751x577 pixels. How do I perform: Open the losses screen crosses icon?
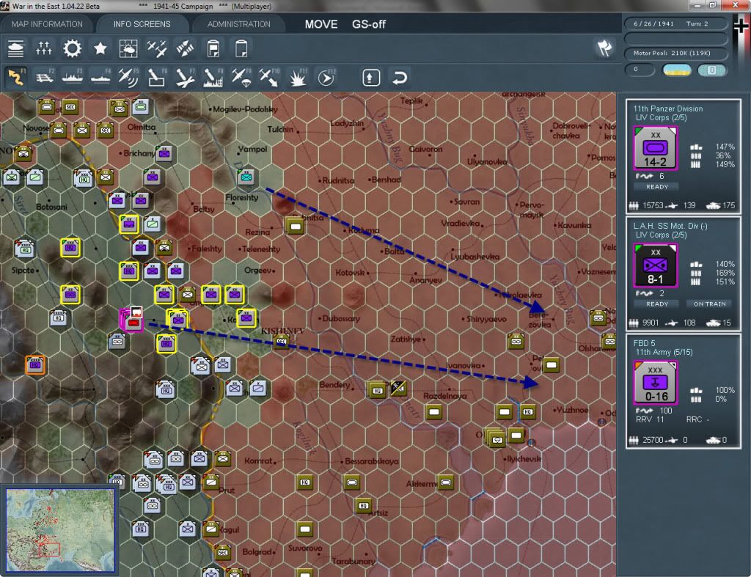coord(43,49)
